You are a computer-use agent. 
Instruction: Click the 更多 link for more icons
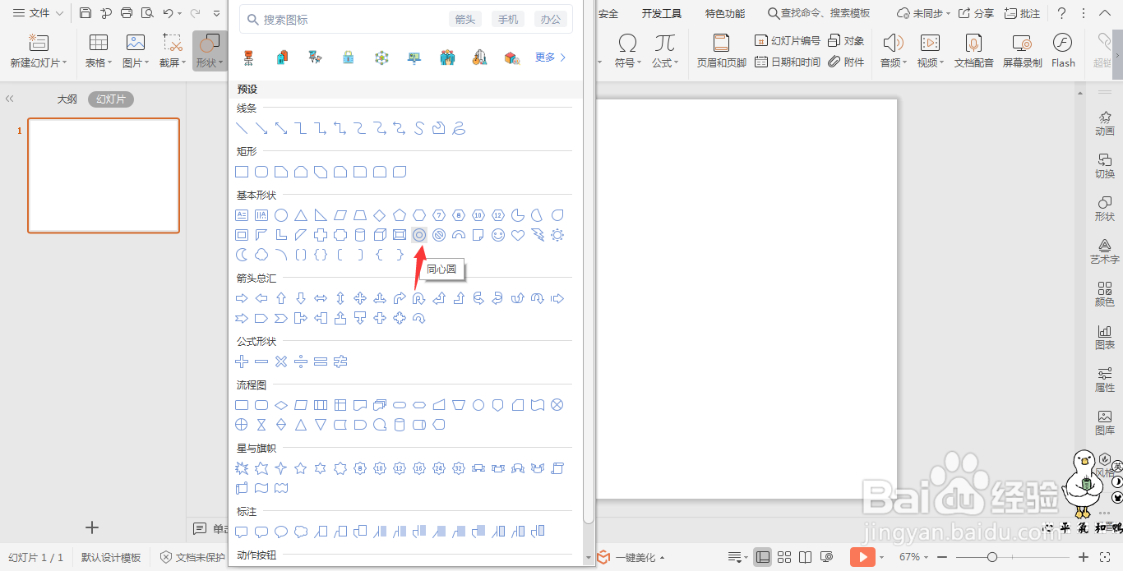pyautogui.click(x=551, y=58)
